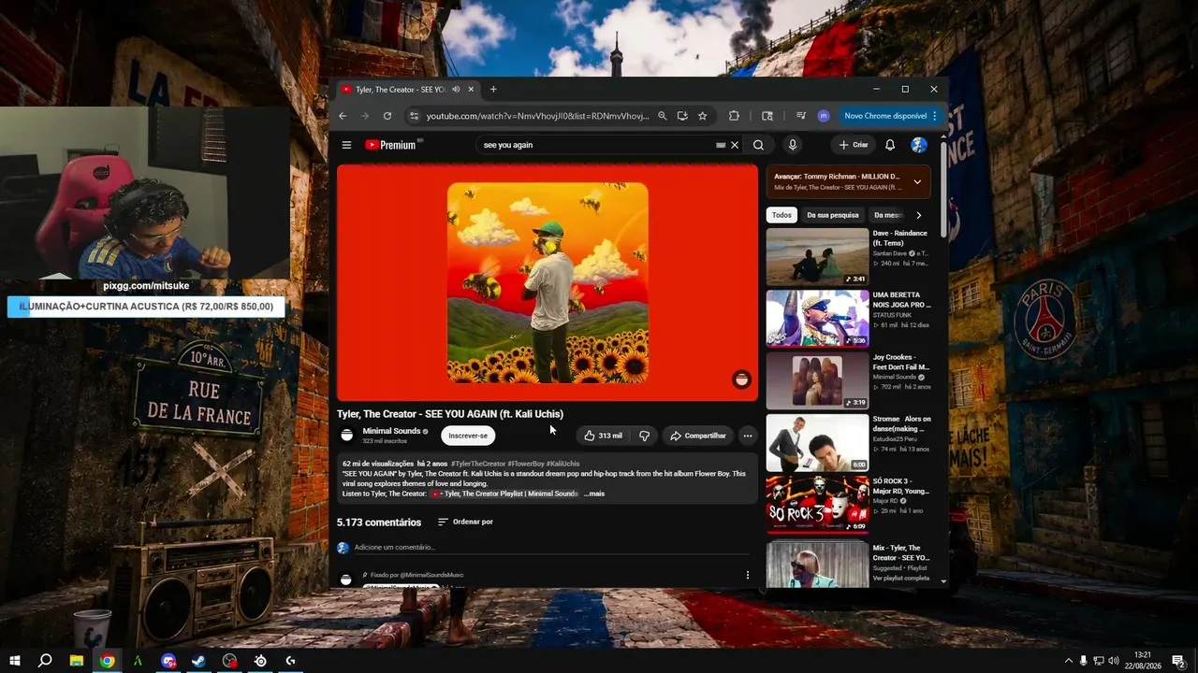Mute the tab via speaker icon
Image resolution: width=1198 pixels, height=673 pixels.
[x=456, y=90]
